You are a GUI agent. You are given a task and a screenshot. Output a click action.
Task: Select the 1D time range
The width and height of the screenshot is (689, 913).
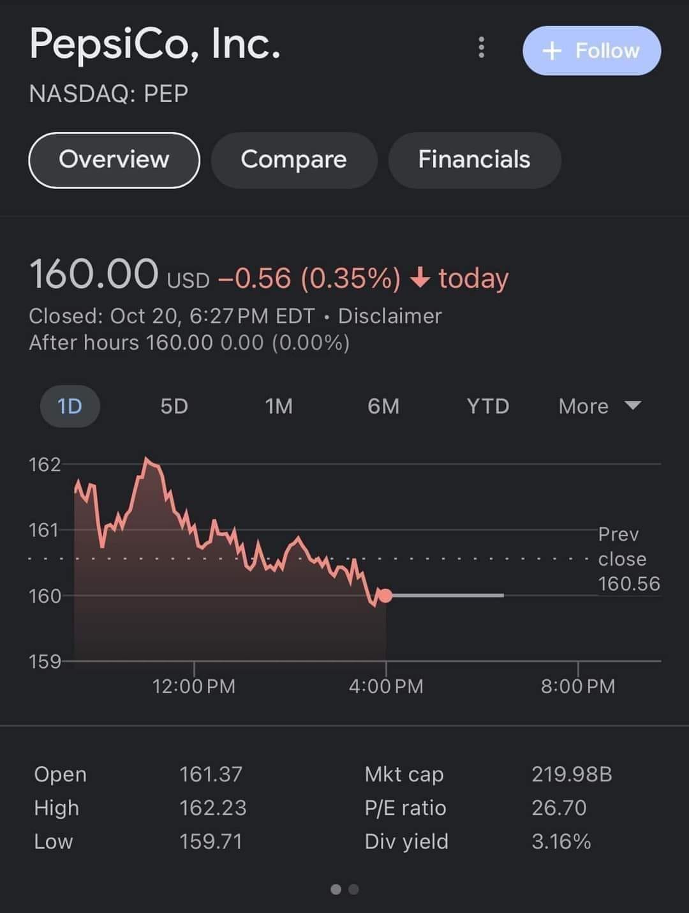point(70,406)
